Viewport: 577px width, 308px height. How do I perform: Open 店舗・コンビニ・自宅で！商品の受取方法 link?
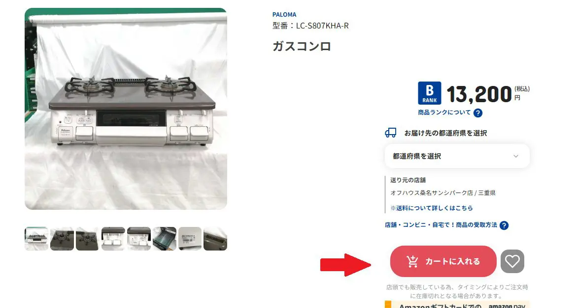(441, 225)
